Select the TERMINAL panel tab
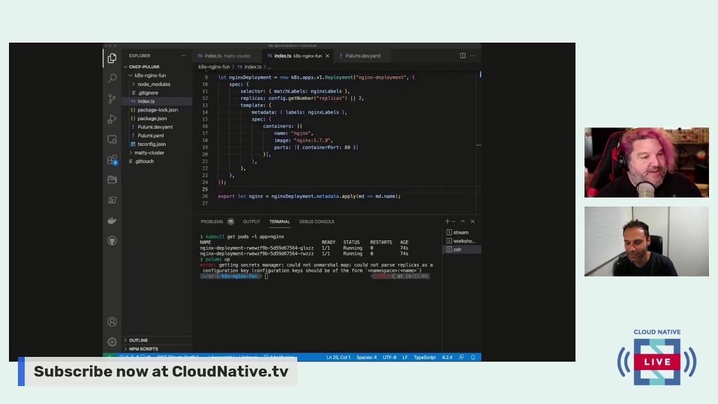Image resolution: width=718 pixels, height=404 pixels. tap(279, 221)
